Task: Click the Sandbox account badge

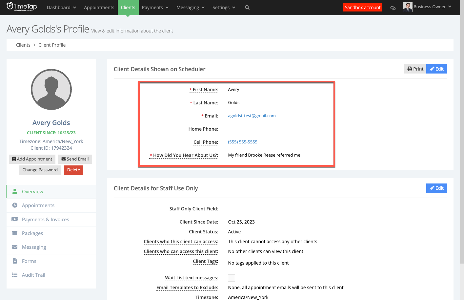Action: [363, 7]
